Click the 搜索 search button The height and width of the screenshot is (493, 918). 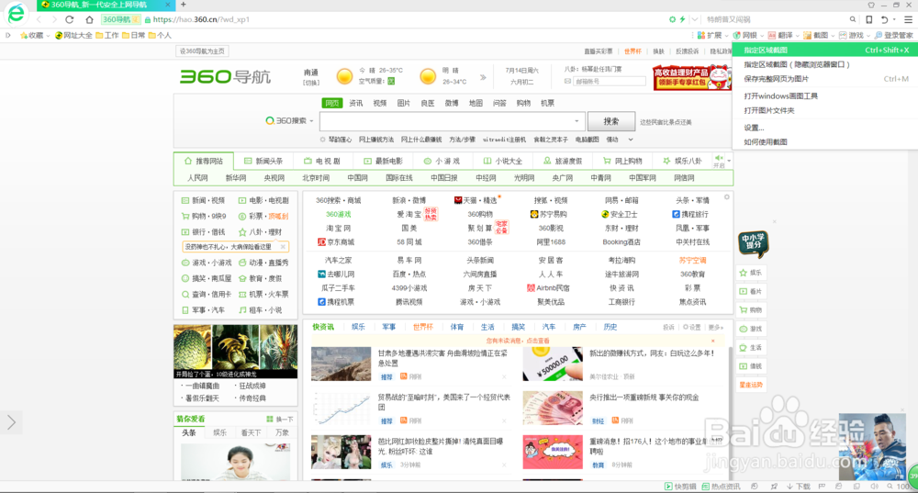point(611,121)
